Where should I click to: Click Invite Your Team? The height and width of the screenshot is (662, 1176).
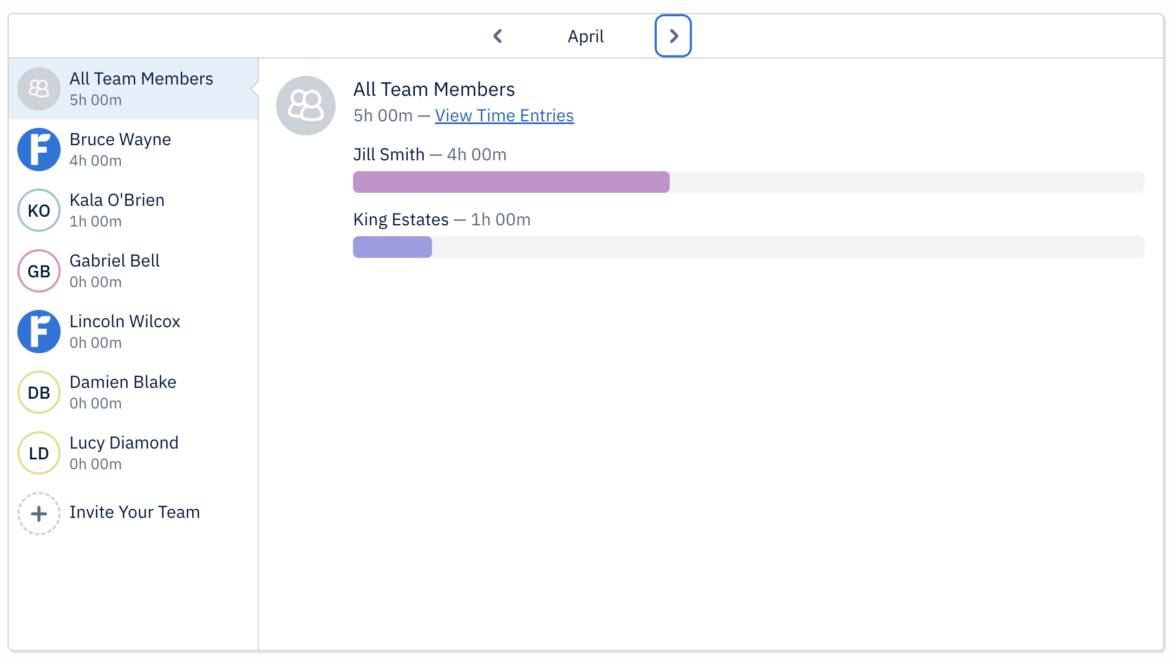coord(134,512)
